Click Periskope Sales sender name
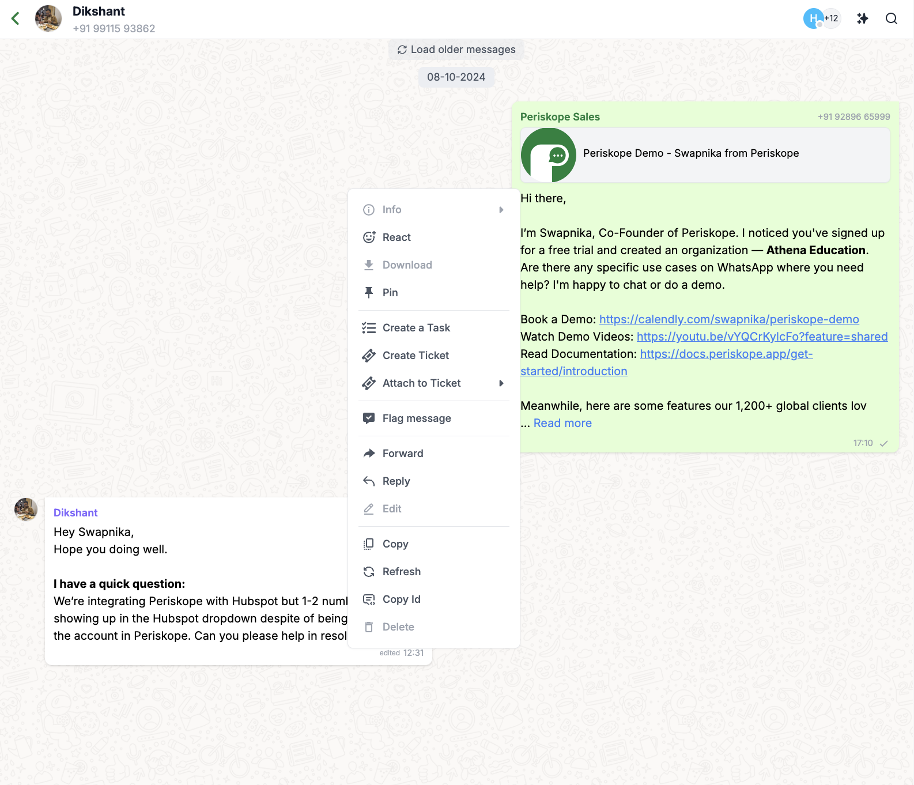Screen dimensions: 914x785 click(560, 117)
